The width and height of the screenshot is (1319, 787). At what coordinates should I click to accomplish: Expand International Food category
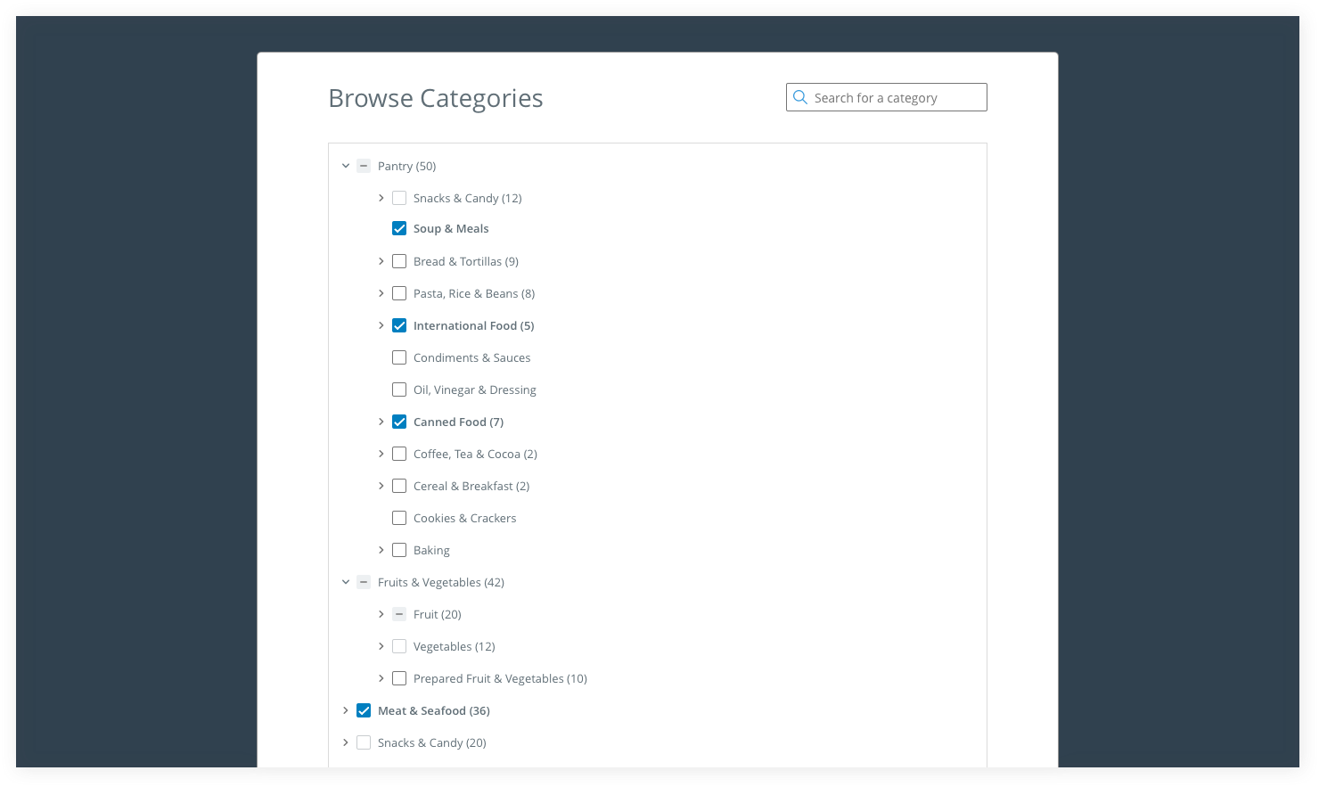click(381, 325)
